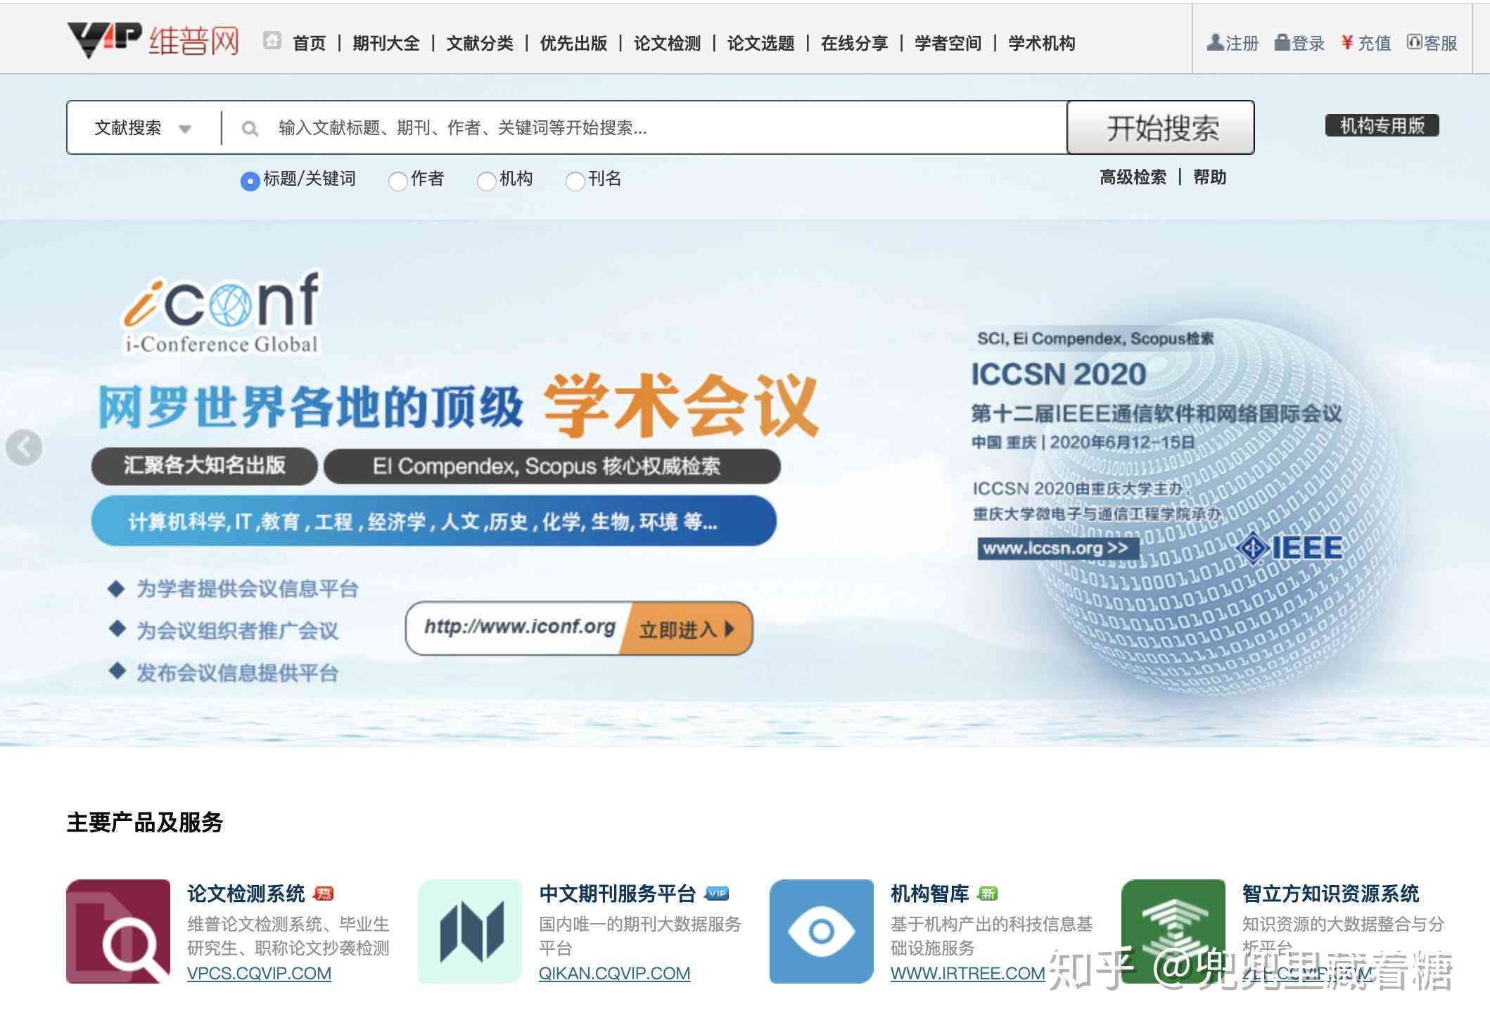
Task: Click the 机构智库 title
Action: tap(930, 894)
